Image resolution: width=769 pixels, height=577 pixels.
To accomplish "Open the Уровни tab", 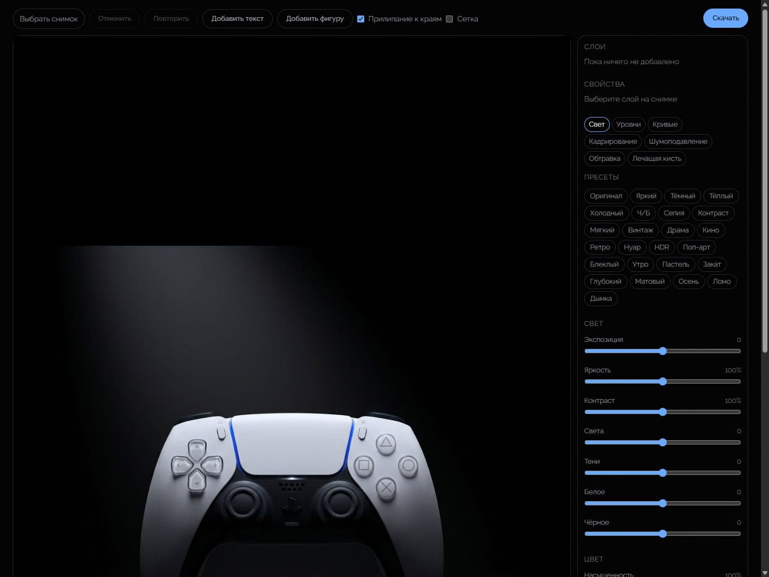I will tap(629, 124).
